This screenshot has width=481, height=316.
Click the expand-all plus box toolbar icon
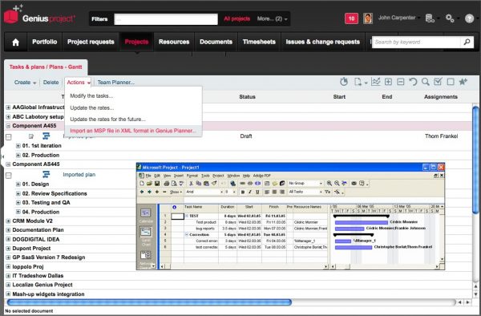tap(388, 82)
